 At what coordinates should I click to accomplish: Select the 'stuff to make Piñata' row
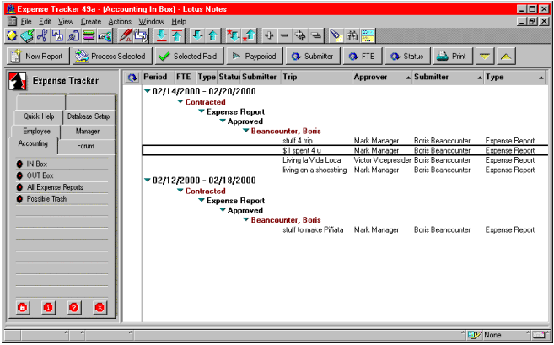coord(345,230)
